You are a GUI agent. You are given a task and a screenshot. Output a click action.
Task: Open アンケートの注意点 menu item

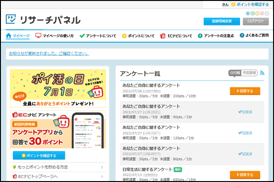[216, 36]
